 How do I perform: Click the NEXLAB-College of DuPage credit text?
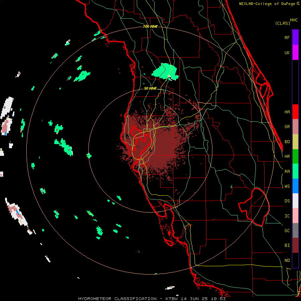[x=269, y=4]
